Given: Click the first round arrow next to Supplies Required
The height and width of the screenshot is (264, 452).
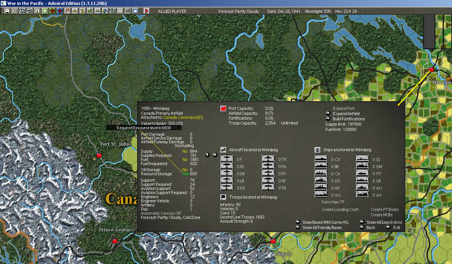Looking at the screenshot, I should 208,155.
